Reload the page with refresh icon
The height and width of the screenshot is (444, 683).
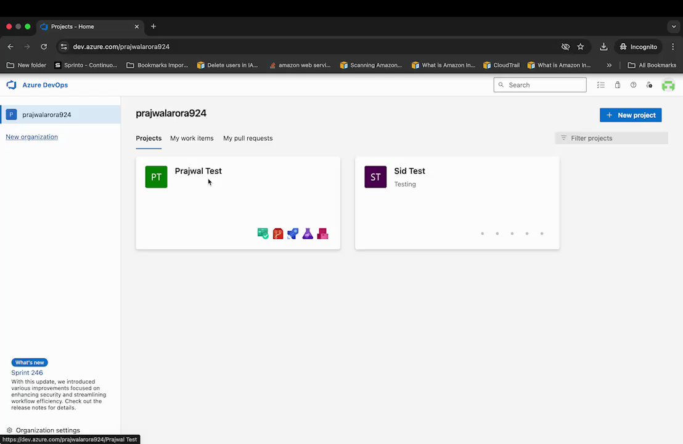pyautogui.click(x=44, y=47)
